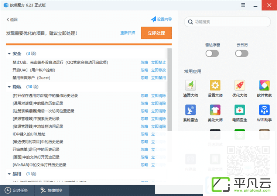Click the 立即处理 orange button

pyautogui.click(x=156, y=33)
